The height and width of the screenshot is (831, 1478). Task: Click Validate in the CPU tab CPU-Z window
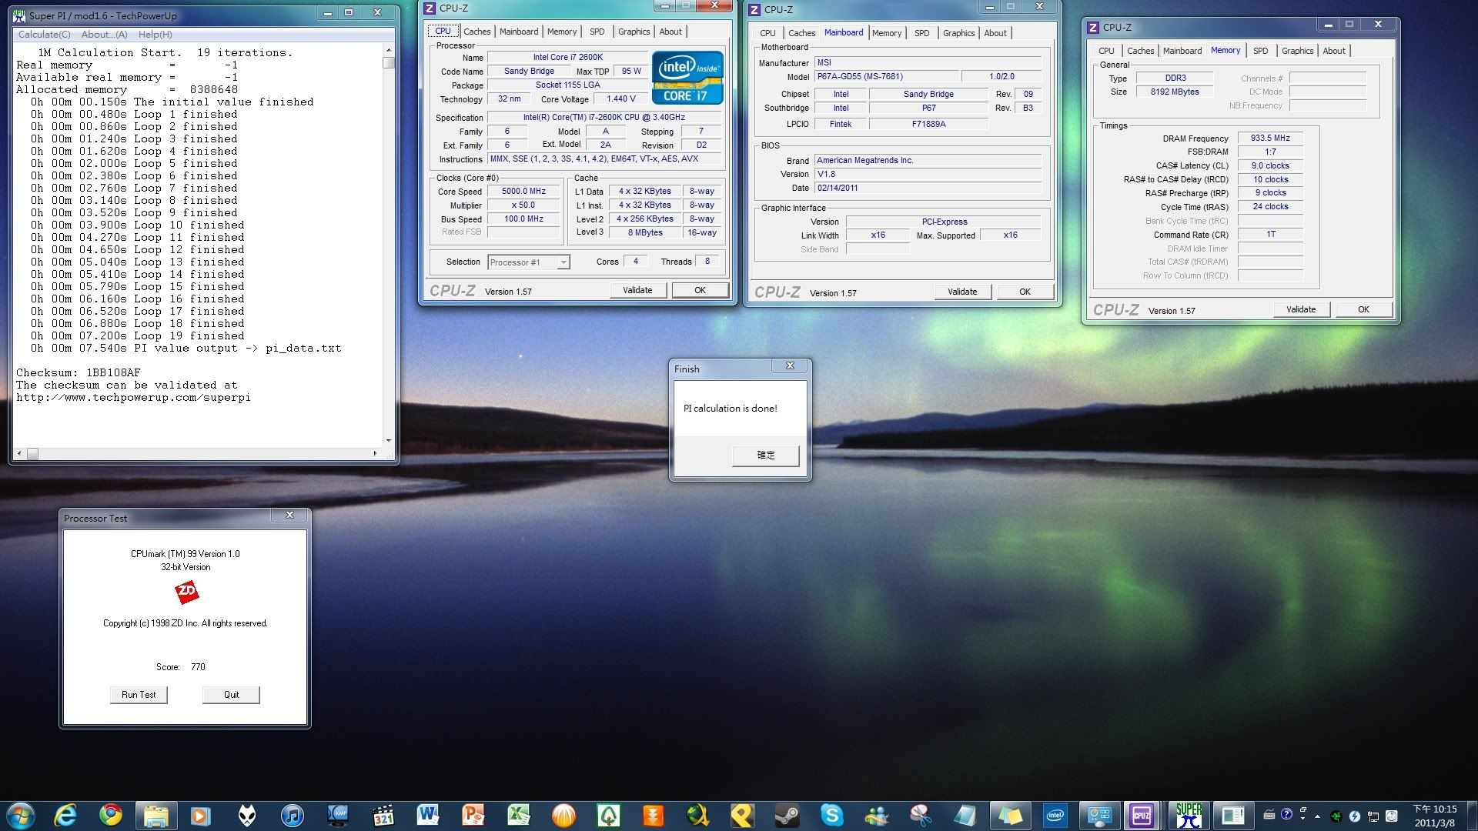click(x=637, y=290)
